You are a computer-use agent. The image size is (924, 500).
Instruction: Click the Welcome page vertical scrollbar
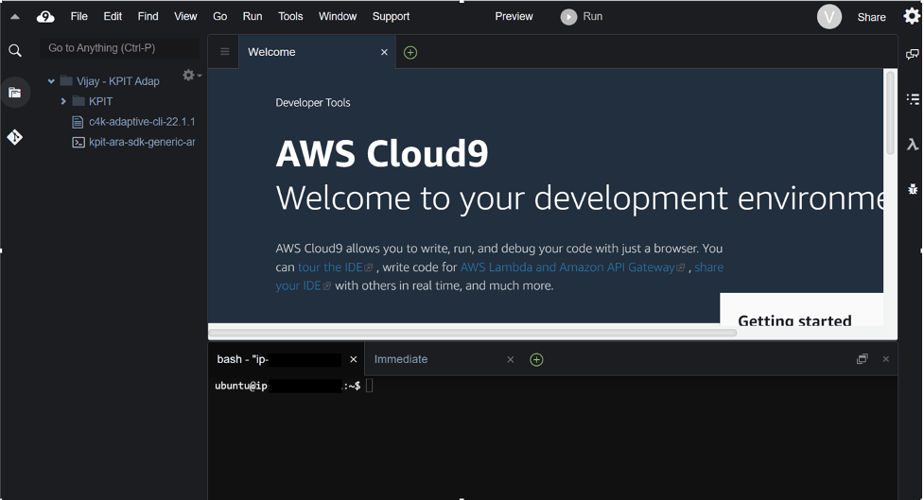(x=890, y=112)
